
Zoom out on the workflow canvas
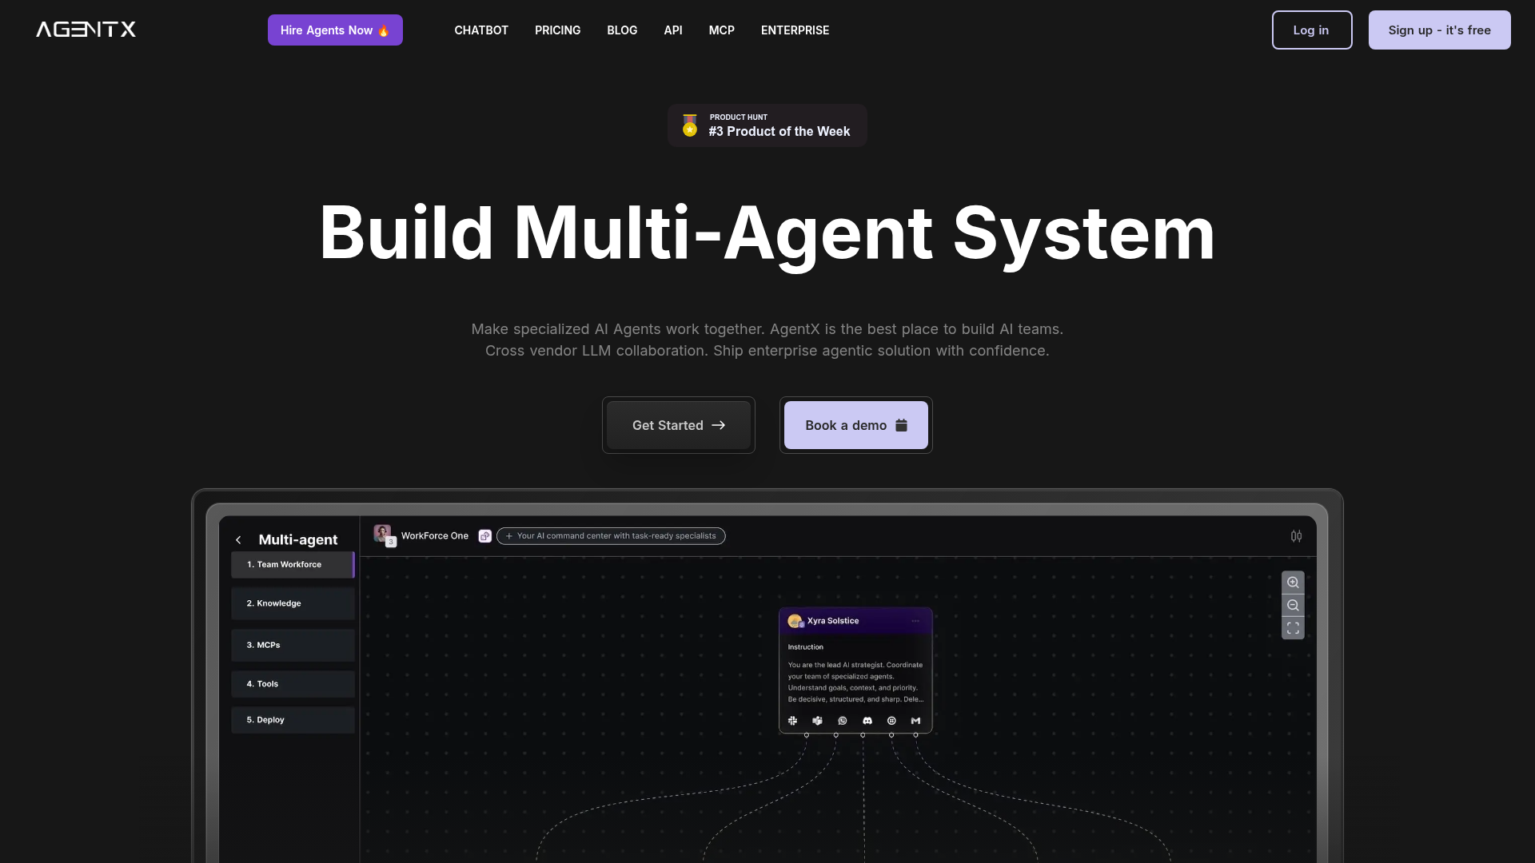click(x=1293, y=606)
